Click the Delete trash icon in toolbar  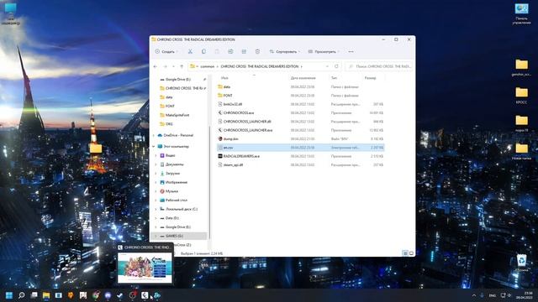[x=257, y=52]
